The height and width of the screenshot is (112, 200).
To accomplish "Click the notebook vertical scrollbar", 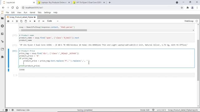I will (x=198, y=60).
